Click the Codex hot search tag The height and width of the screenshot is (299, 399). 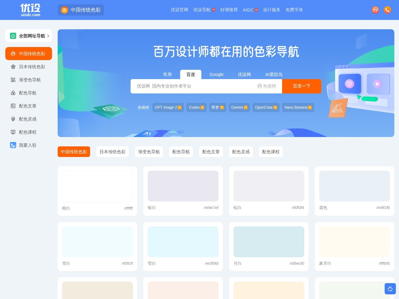196,107
